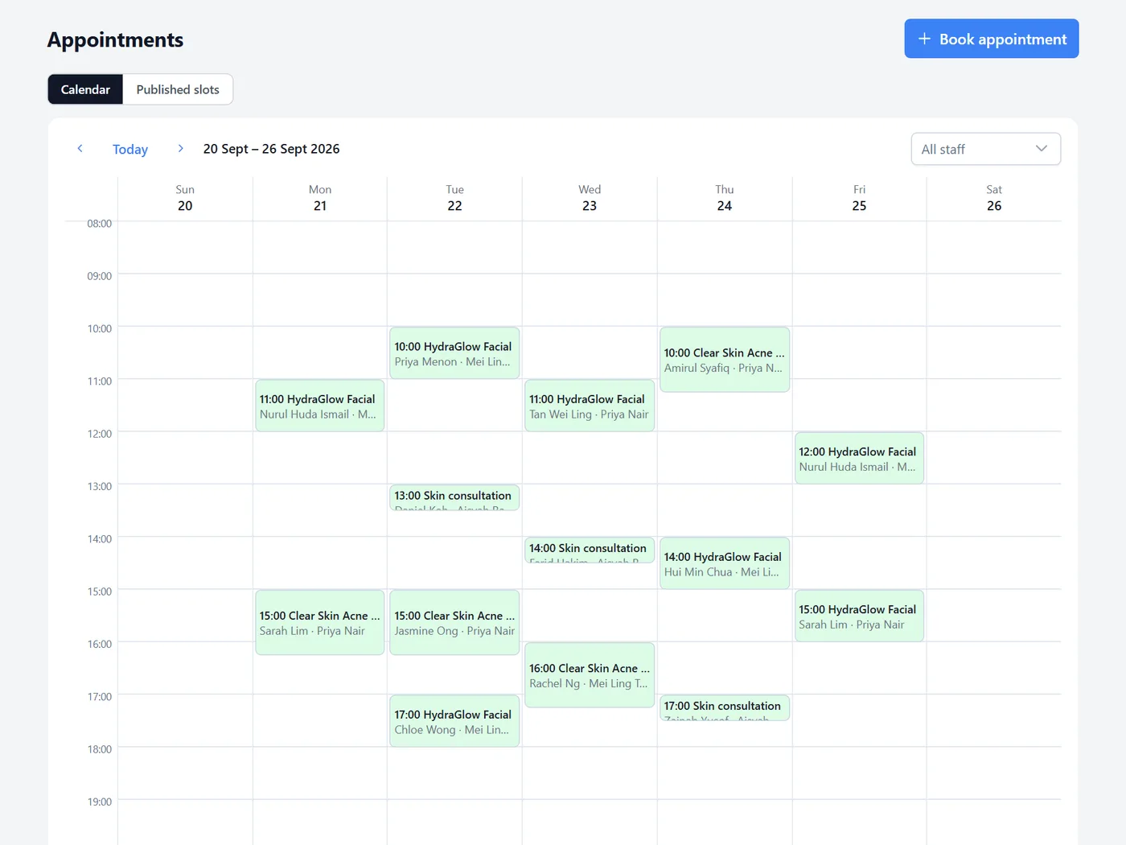Go to the previous week with the left chevron

click(80, 149)
